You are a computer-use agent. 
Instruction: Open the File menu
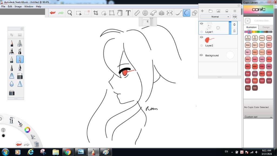click(x=3, y=6)
